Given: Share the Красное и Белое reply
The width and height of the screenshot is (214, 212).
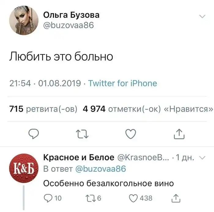Looking at the screenshot, I should 176,198.
